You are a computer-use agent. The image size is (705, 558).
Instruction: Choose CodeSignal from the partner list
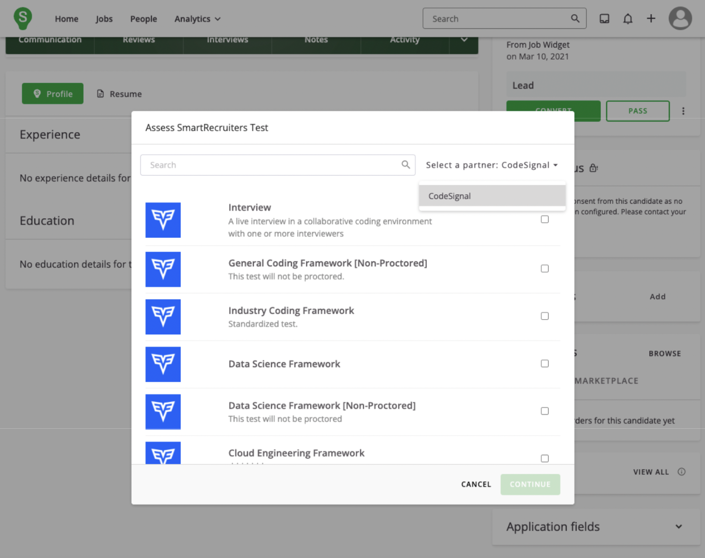[492, 196]
